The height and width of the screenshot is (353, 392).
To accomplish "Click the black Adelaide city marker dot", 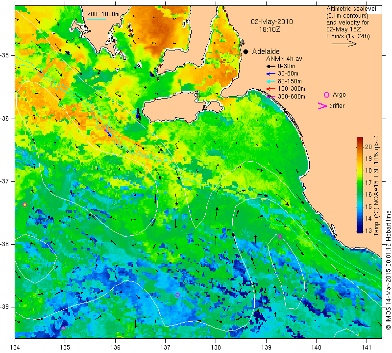I will click(x=246, y=51).
